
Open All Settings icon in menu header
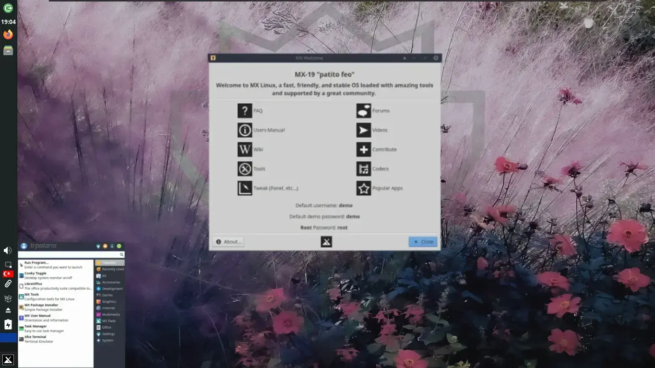coord(98,246)
